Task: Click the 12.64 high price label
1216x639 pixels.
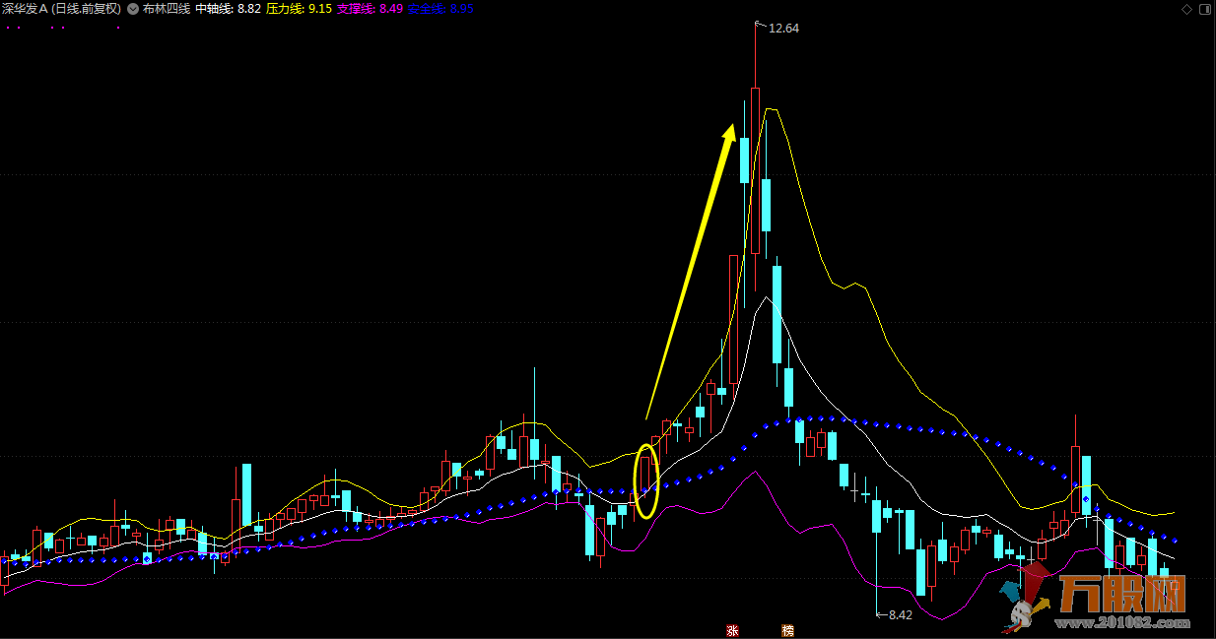Action: click(x=783, y=29)
